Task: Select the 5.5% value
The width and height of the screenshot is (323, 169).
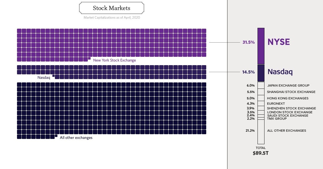Action: tap(251, 92)
